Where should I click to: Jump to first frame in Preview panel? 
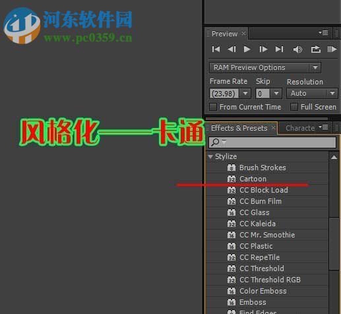click(x=216, y=49)
